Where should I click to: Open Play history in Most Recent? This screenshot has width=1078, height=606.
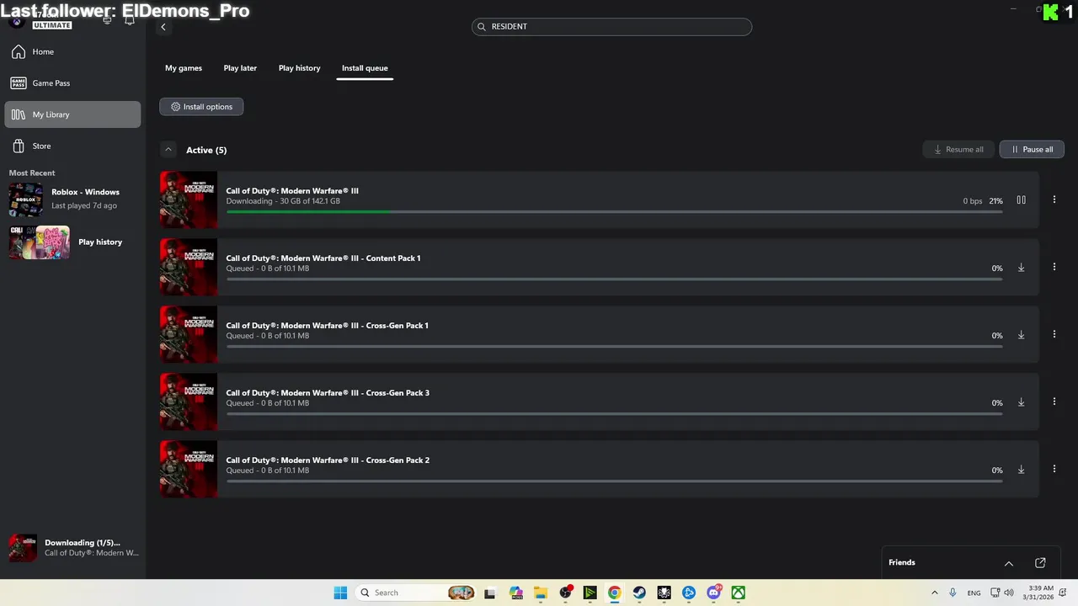72,242
